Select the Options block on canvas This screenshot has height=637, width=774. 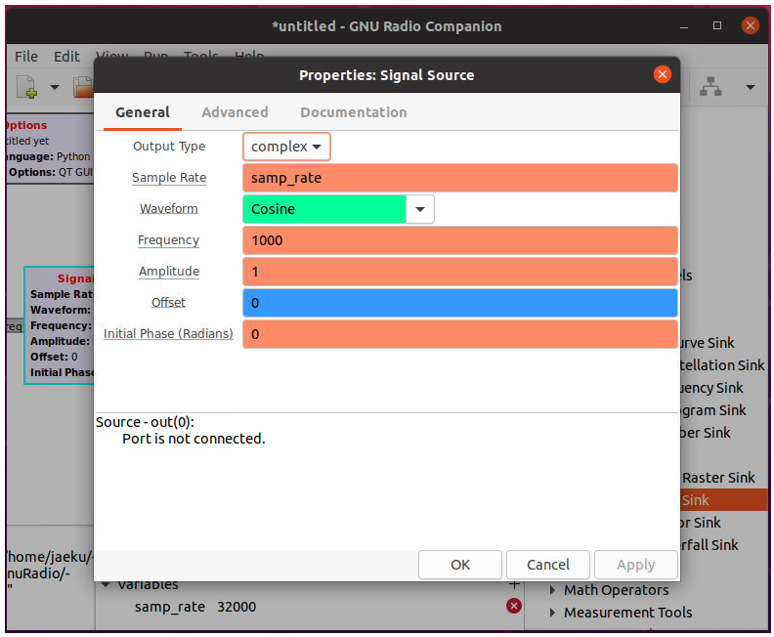pyautogui.click(x=50, y=149)
